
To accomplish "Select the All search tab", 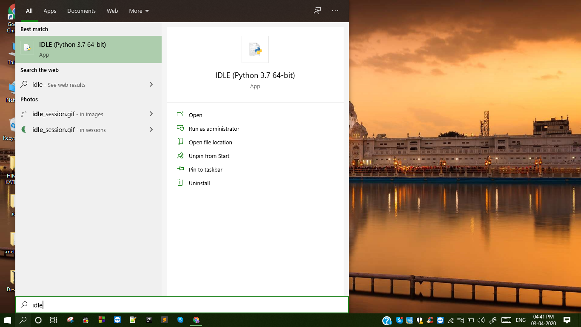I will click(29, 11).
